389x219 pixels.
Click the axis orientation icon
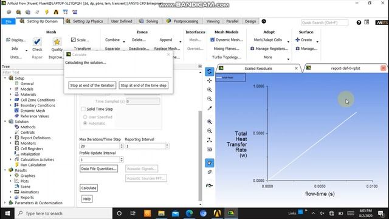click(209, 140)
